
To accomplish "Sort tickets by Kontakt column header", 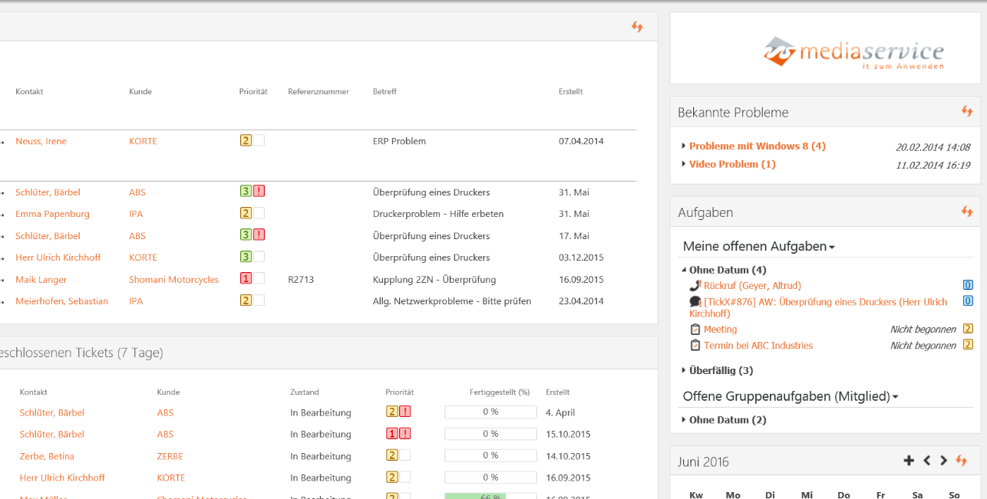I will (x=29, y=91).
